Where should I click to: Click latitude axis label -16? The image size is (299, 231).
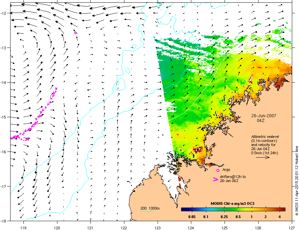click(x=3, y=152)
